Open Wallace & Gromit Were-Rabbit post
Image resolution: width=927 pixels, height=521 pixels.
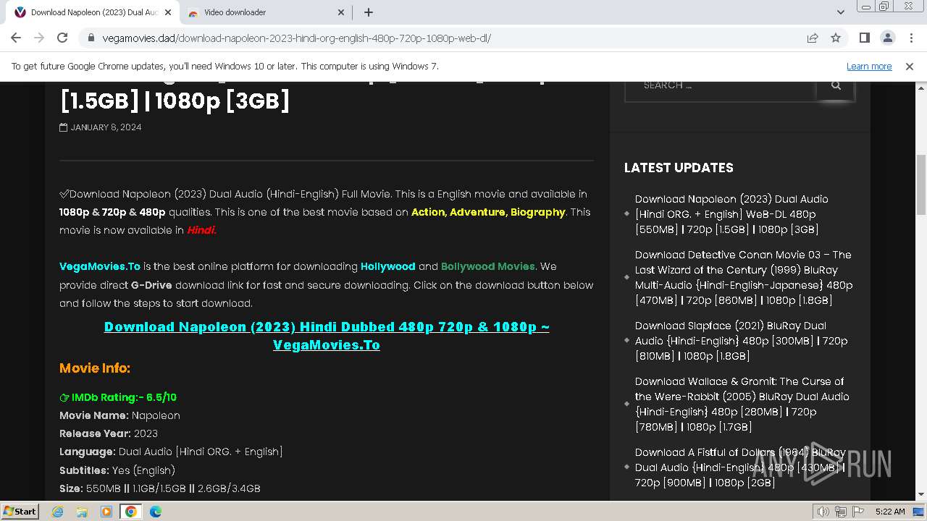tap(742, 404)
